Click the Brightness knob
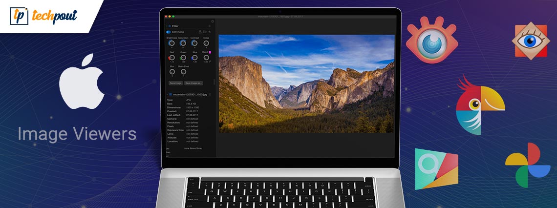Image resolution: width=557 pixels, height=208 pixels. point(171,43)
